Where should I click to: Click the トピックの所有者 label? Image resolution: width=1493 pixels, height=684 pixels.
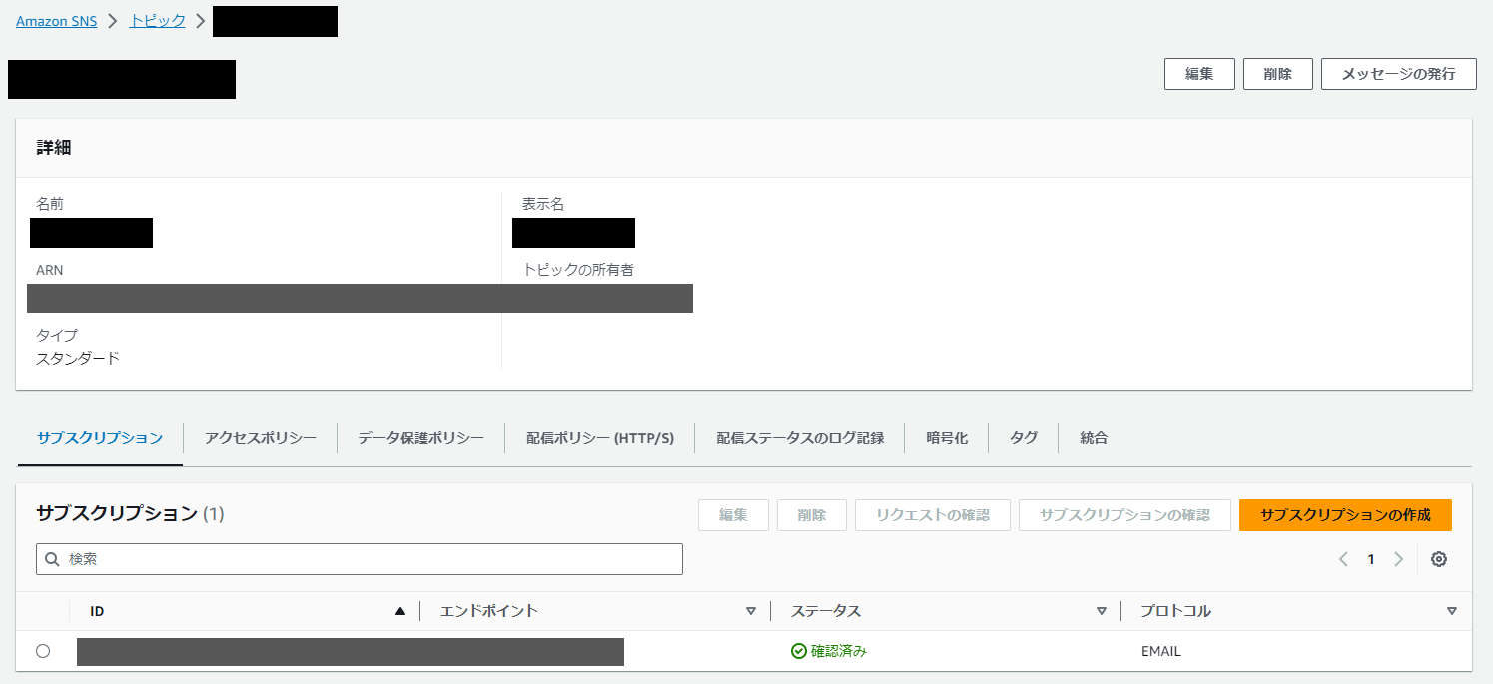[x=578, y=270]
